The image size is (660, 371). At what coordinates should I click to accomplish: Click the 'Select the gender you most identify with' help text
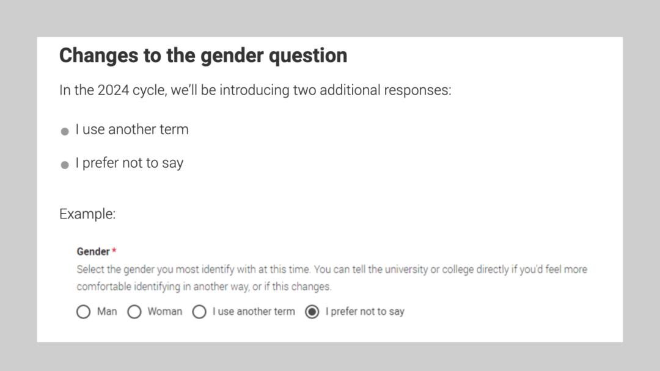click(332, 269)
